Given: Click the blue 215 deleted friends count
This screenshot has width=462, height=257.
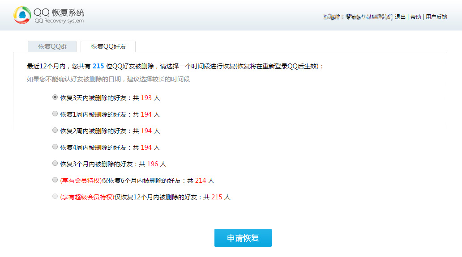Looking at the screenshot, I should 98,66.
